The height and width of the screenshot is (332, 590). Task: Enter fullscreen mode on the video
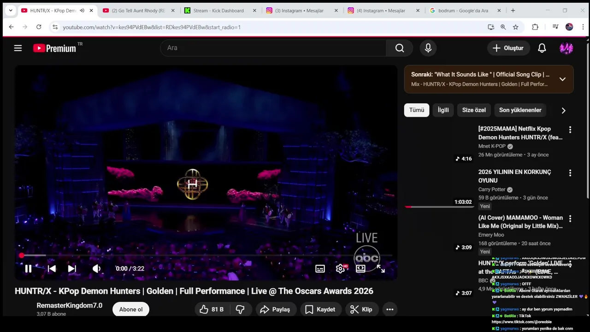pyautogui.click(x=381, y=268)
